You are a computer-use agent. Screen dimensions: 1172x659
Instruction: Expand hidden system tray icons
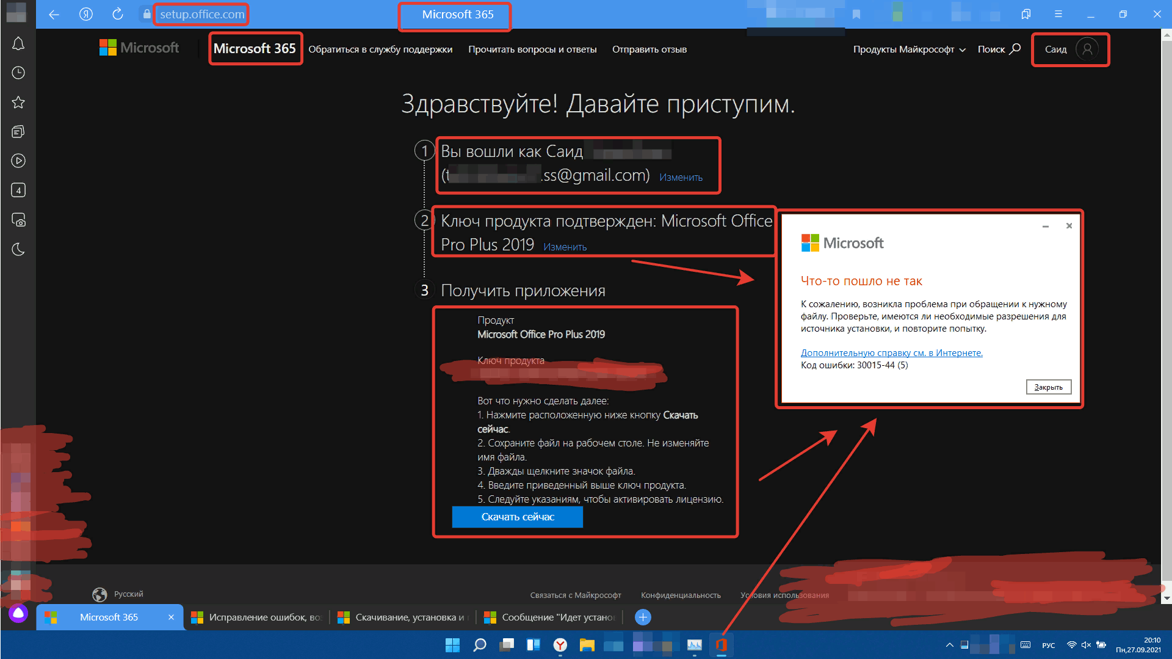[x=949, y=645]
